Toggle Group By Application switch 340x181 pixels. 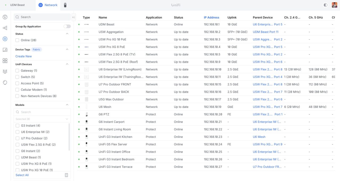point(67,27)
